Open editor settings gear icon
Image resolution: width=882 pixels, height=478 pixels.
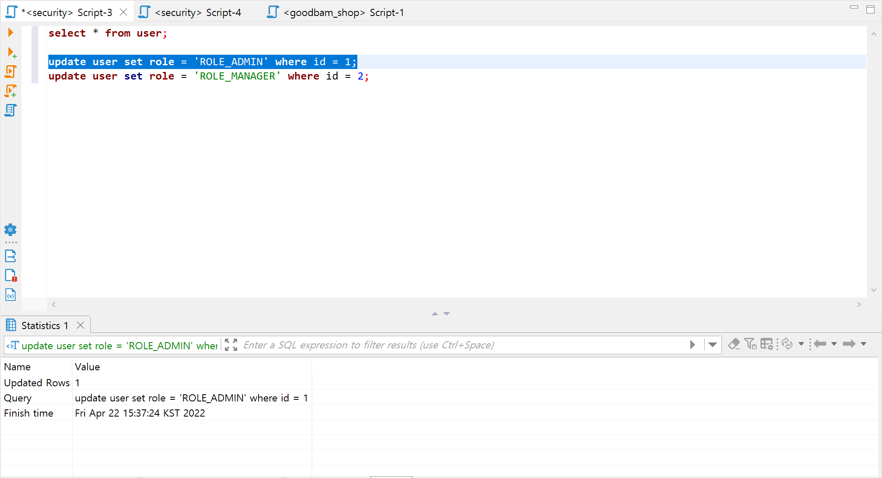pos(11,230)
